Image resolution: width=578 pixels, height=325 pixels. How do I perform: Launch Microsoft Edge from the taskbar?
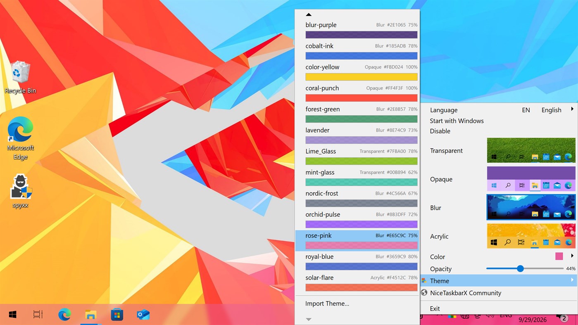tap(64, 315)
